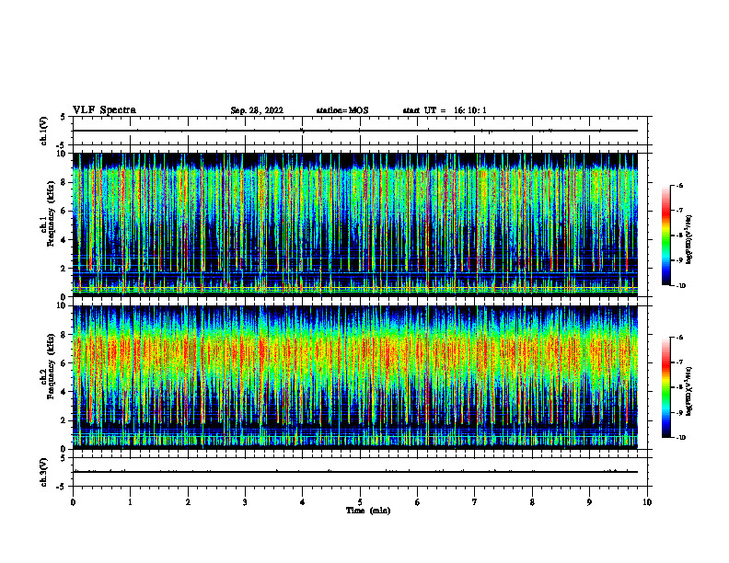Click the ch.3 voltage waveform strip

(360, 472)
